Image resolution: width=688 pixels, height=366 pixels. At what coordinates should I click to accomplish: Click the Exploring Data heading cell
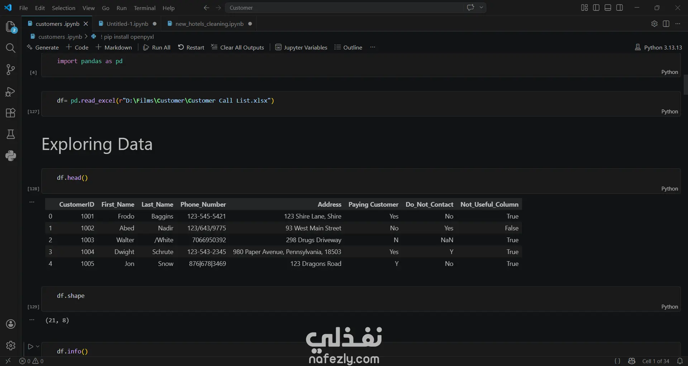[97, 144]
